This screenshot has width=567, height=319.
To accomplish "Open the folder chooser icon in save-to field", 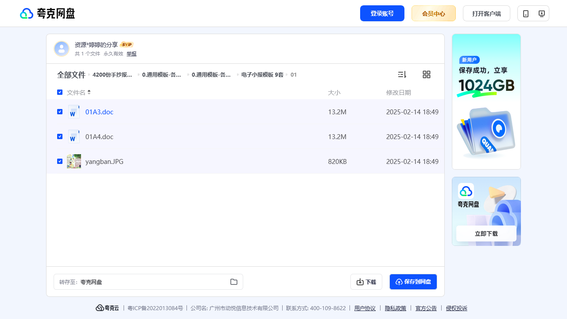I will click(x=234, y=282).
